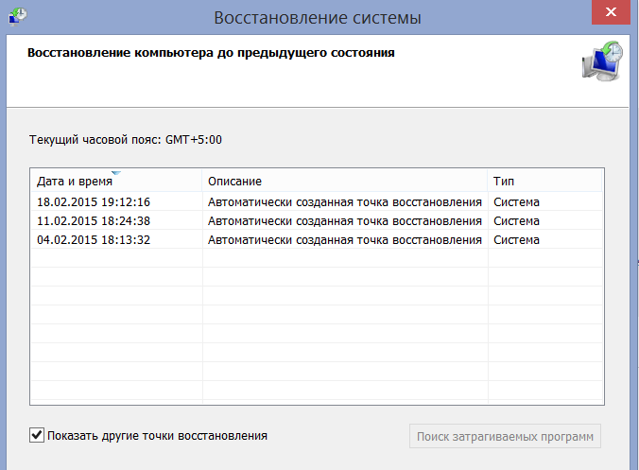This screenshot has width=639, height=470.
Task: Select restore point dated 18.02.2015 19:12:16
Action: [317, 201]
